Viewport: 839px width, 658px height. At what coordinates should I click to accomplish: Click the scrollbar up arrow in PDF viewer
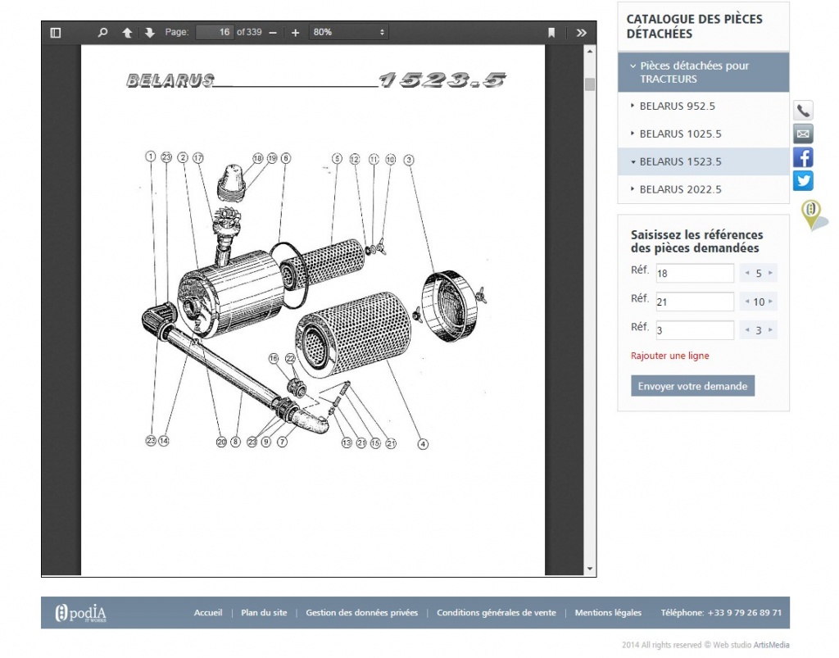590,52
